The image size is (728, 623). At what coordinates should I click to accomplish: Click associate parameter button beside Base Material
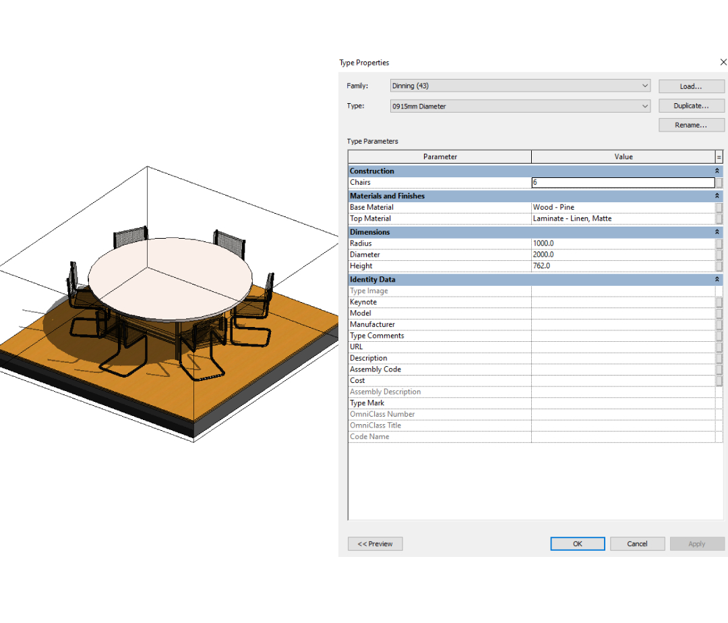coord(719,208)
